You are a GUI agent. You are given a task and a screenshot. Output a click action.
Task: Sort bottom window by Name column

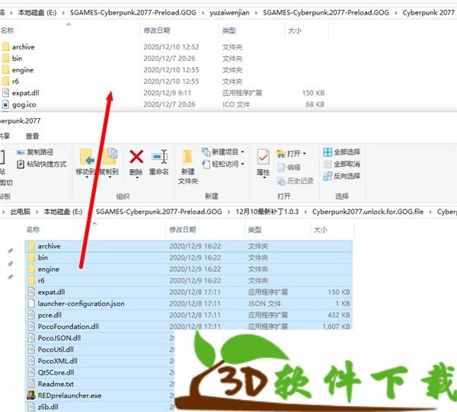(33, 229)
